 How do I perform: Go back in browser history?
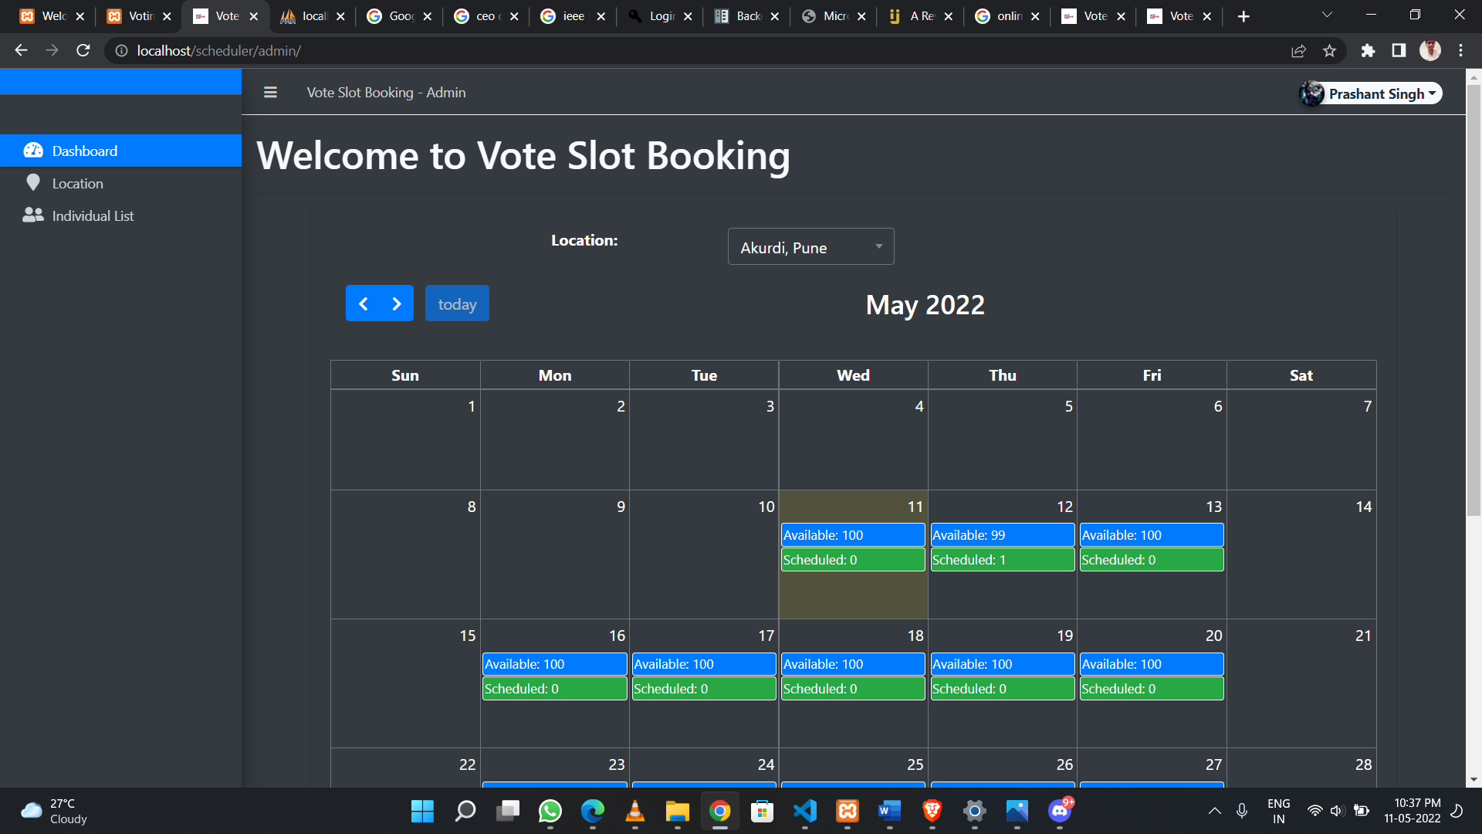point(21,50)
